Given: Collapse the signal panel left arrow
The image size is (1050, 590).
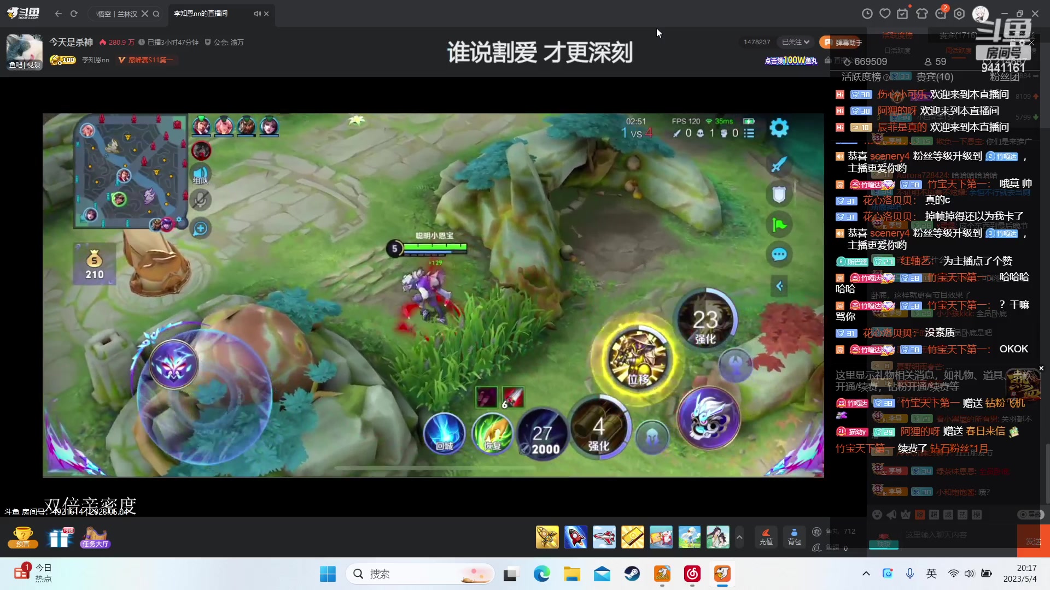Looking at the screenshot, I should [x=779, y=286].
